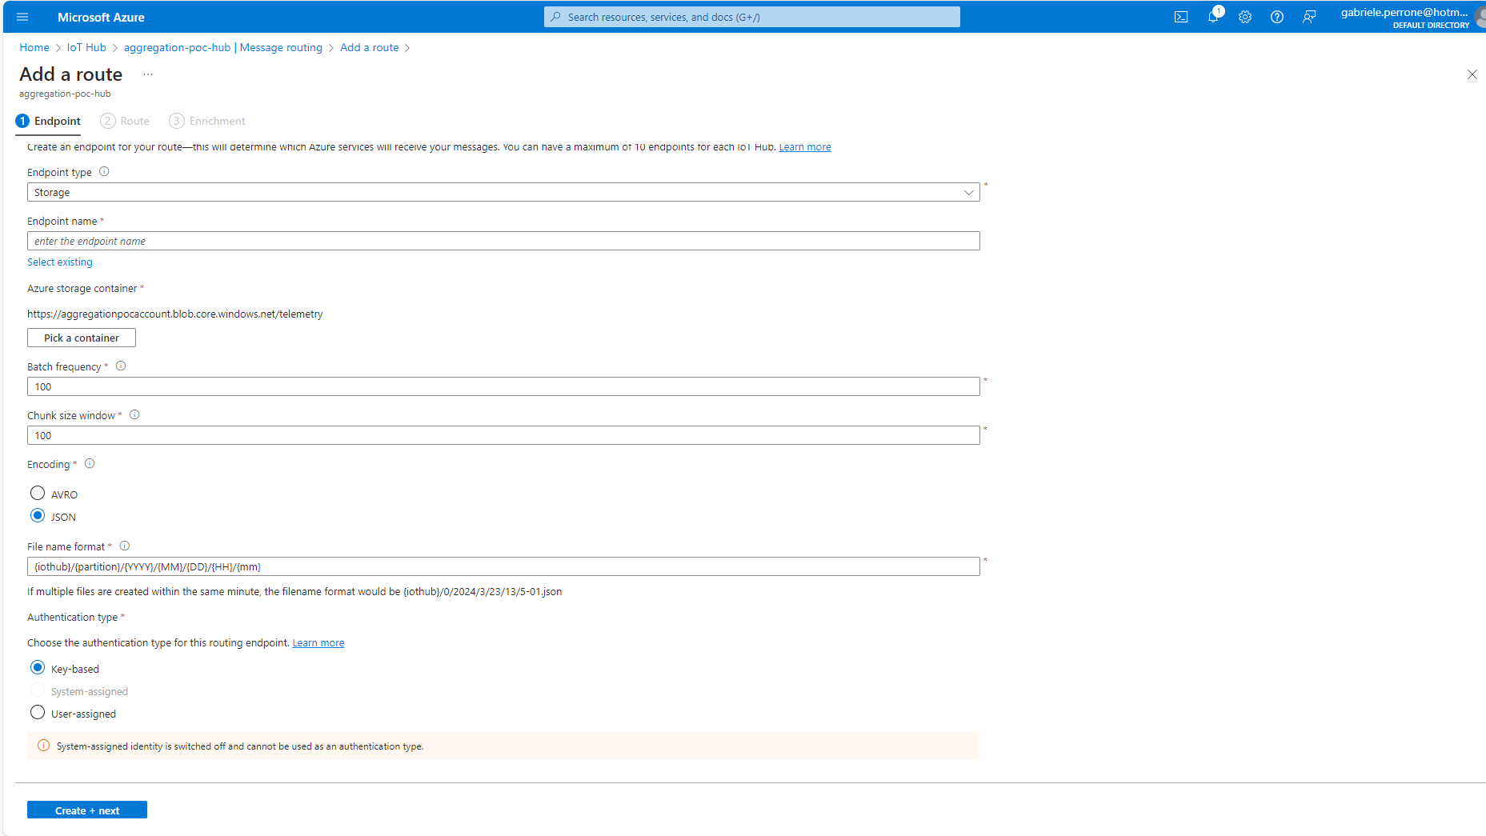Switch to the Enrichment tab
This screenshot has height=836, width=1486.
[206, 121]
